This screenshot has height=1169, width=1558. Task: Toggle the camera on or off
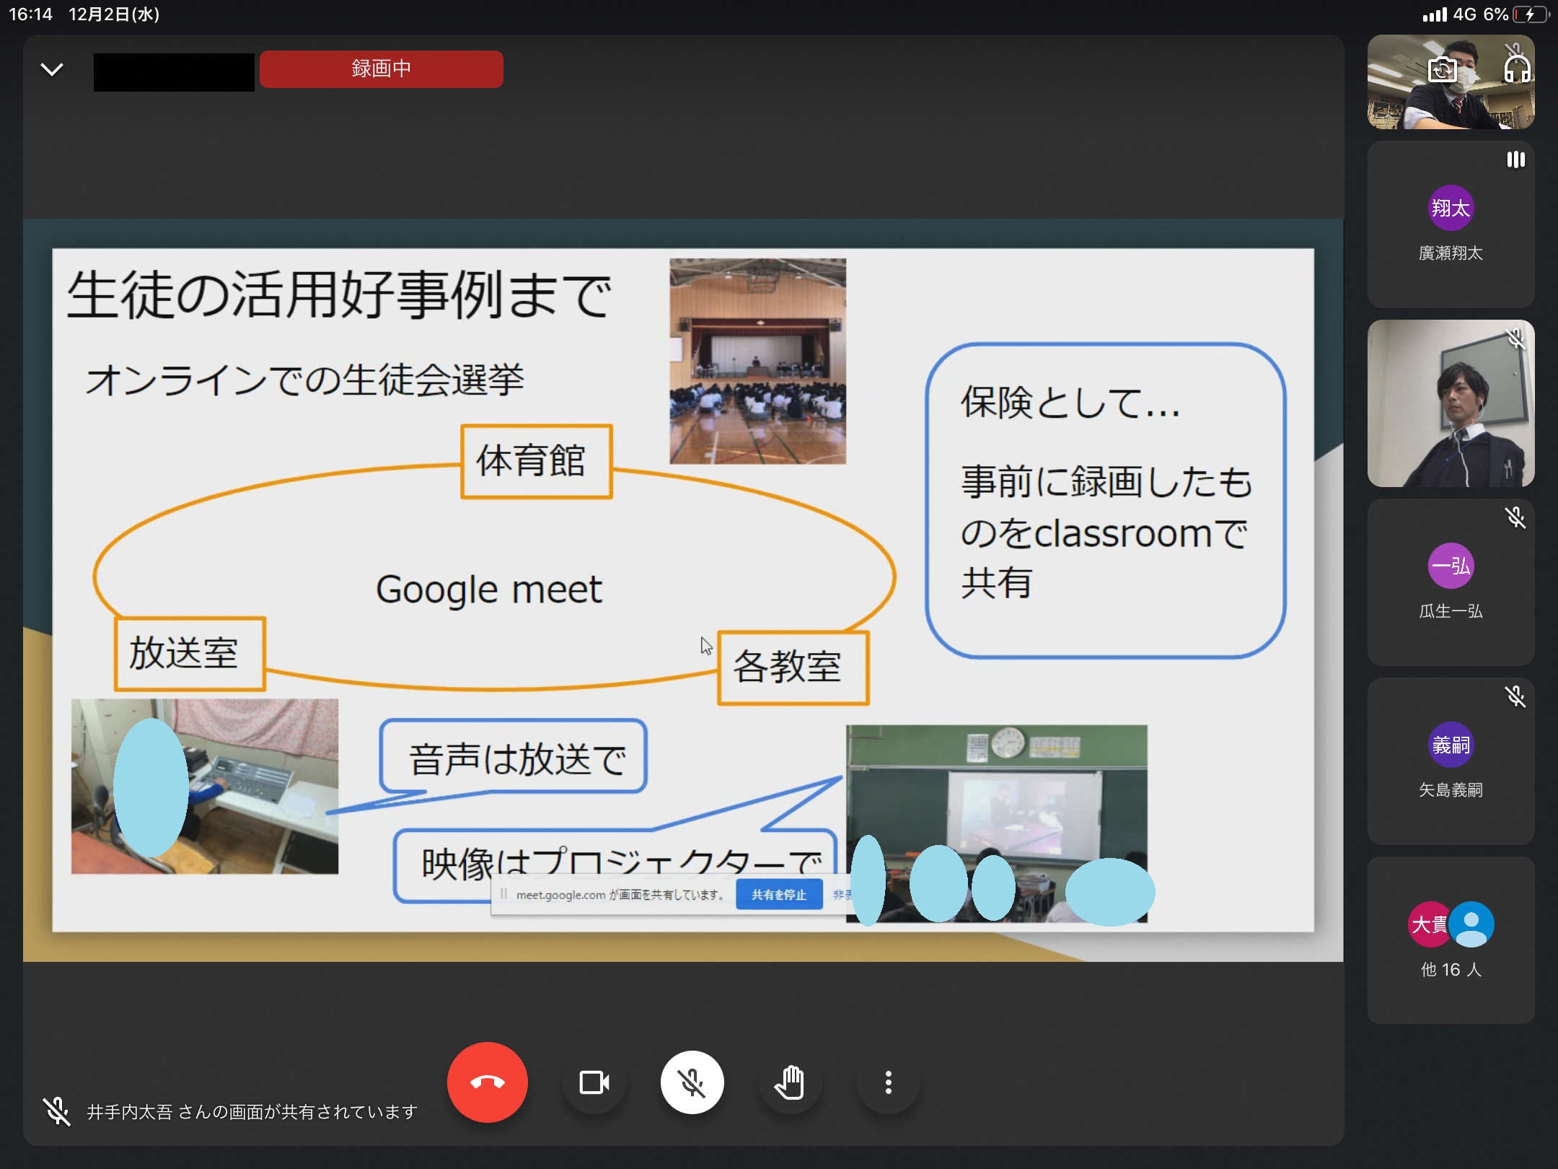pos(594,1082)
